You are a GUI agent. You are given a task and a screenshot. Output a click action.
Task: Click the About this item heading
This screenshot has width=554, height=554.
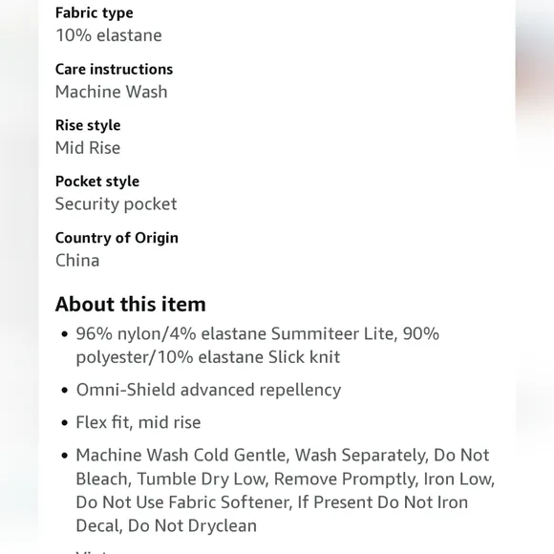click(130, 304)
